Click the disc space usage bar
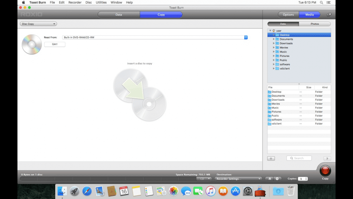Screen dimensions: 353x199 (108, 179)
